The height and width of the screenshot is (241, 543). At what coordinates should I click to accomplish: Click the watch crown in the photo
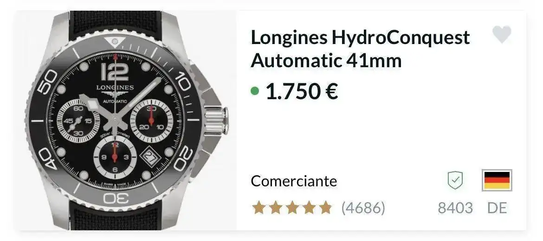[x=216, y=120]
